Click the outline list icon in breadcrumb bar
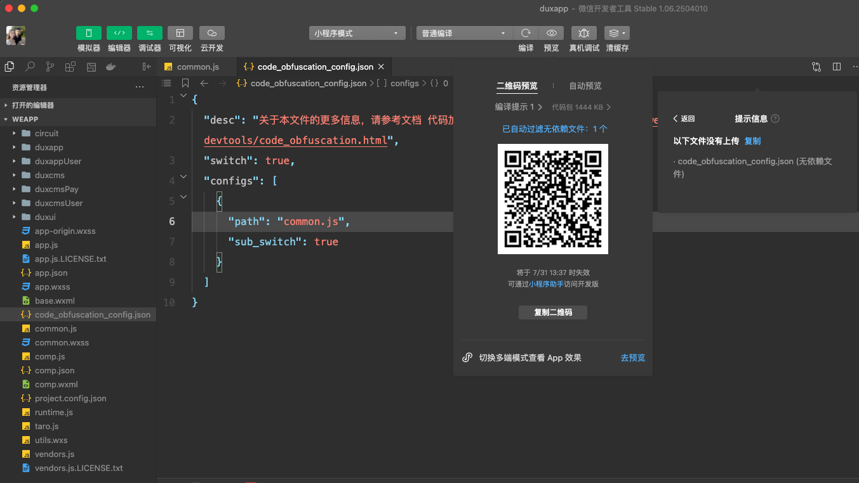 pyautogui.click(x=166, y=83)
